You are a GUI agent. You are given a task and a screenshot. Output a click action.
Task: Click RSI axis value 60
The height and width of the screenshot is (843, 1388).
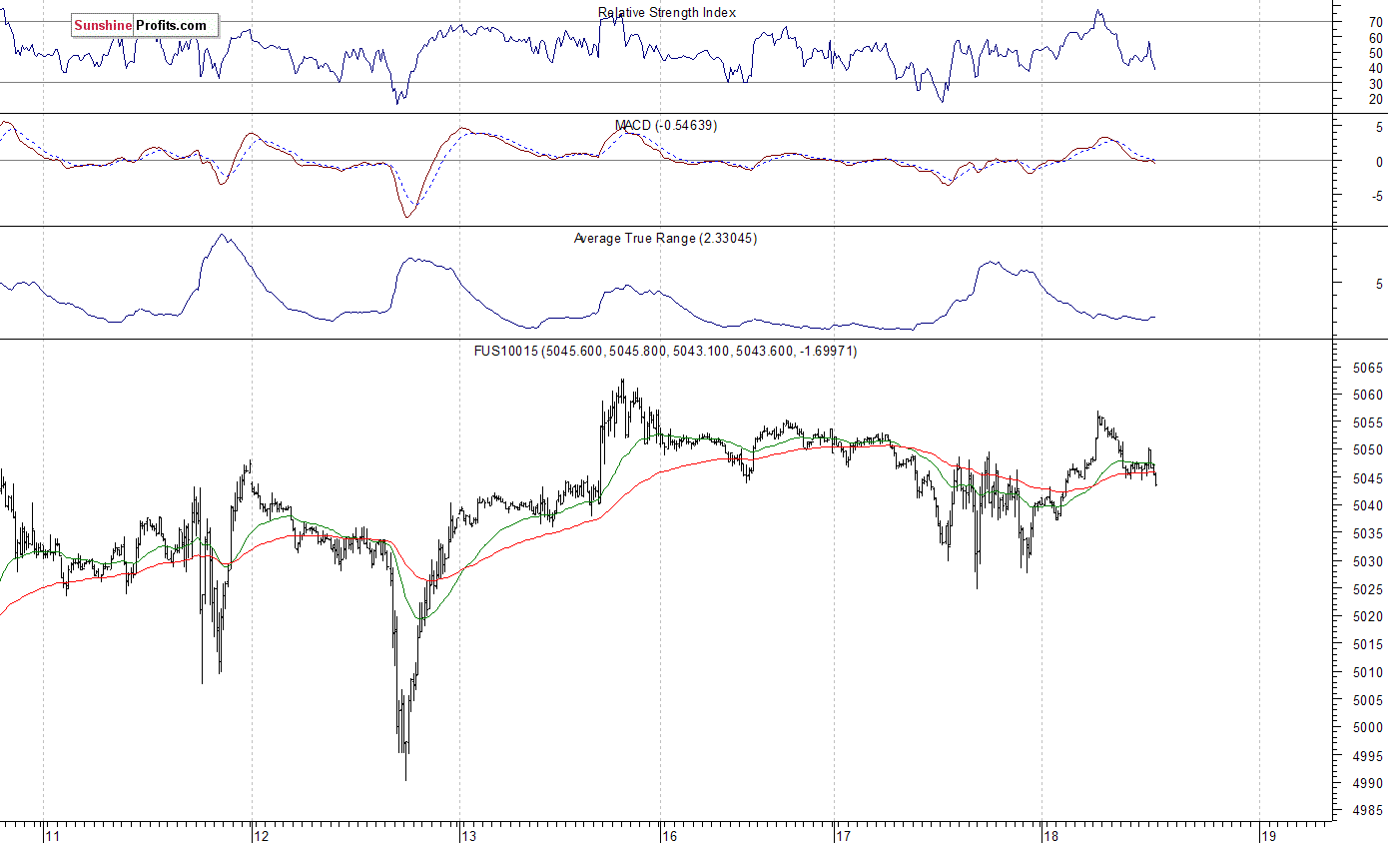(1375, 38)
